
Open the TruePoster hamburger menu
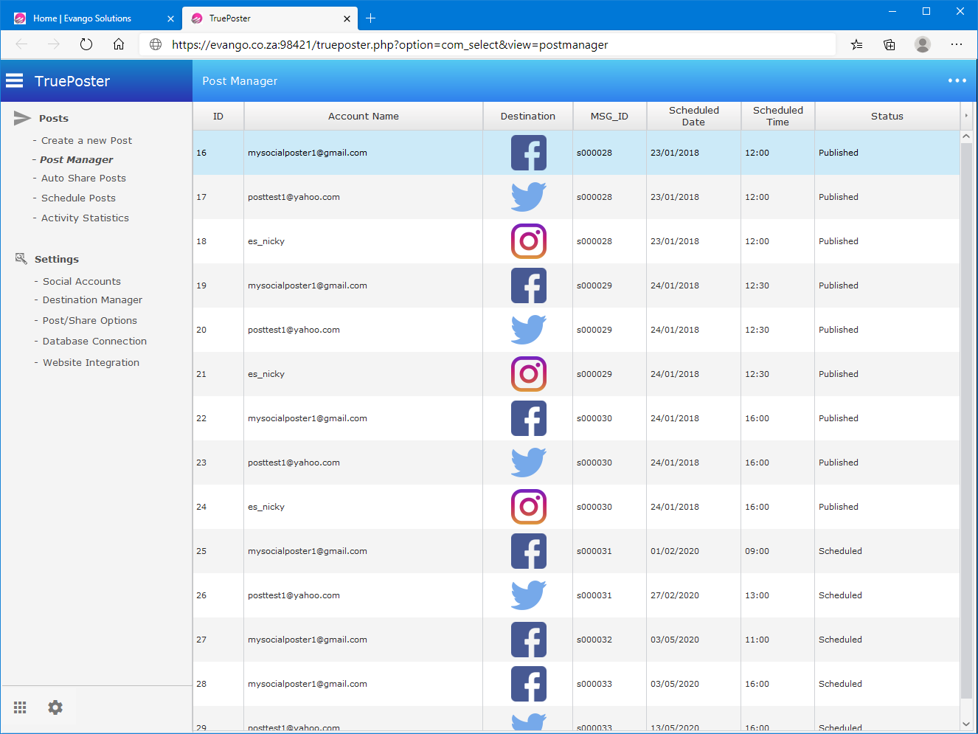pos(15,81)
